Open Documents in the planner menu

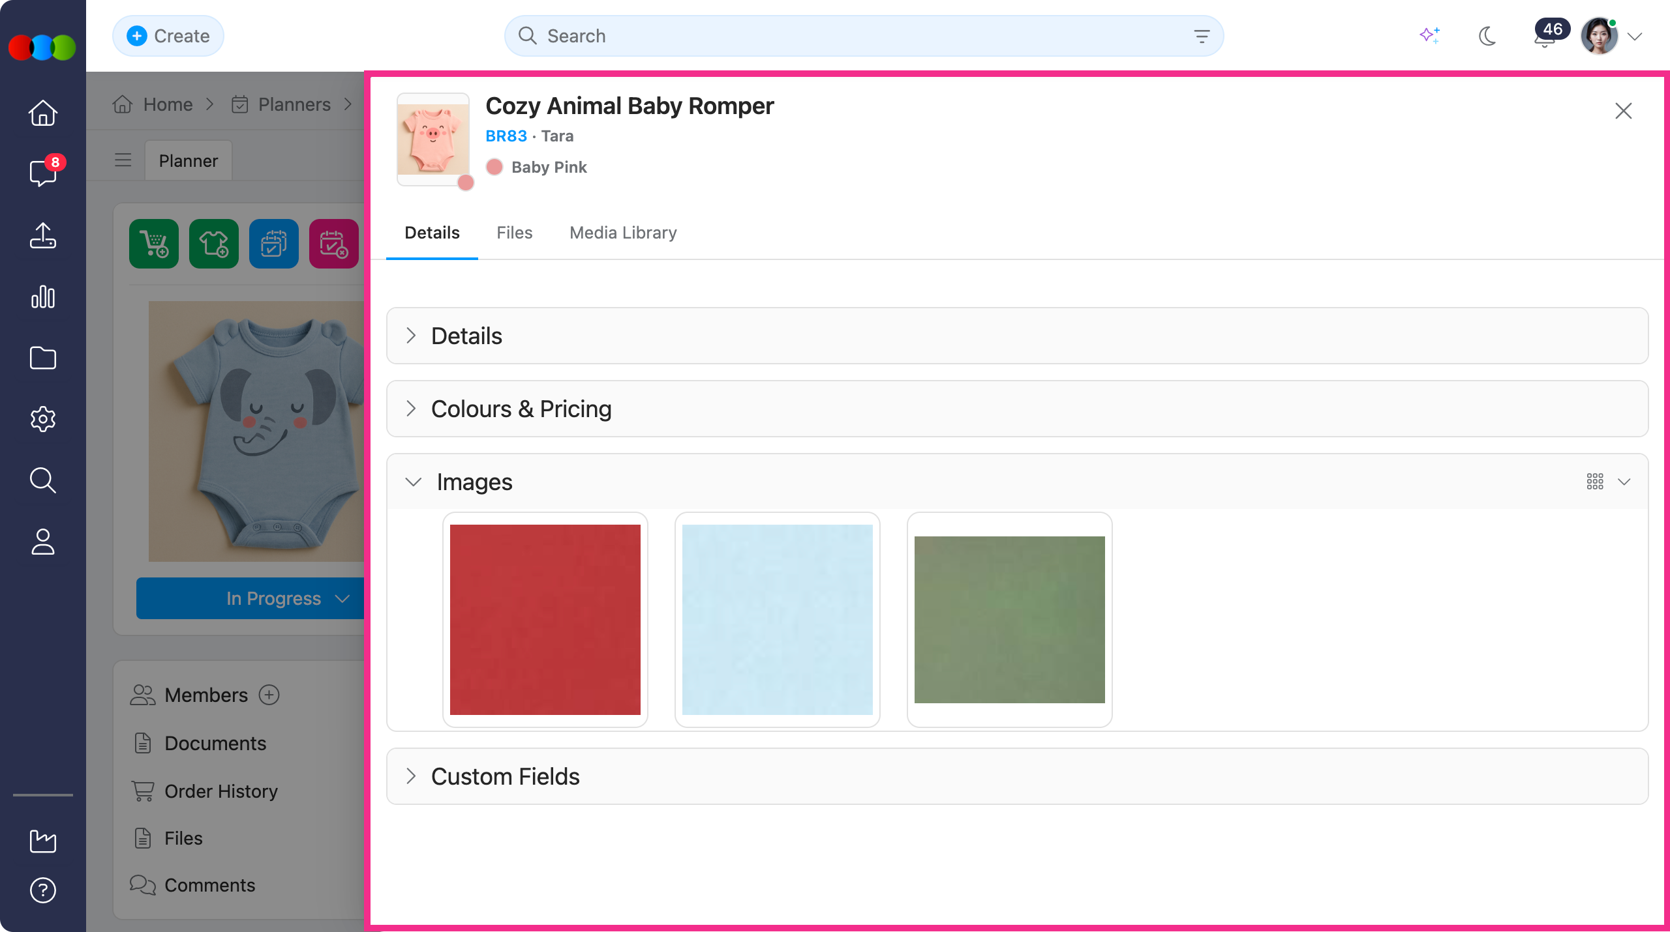click(215, 743)
